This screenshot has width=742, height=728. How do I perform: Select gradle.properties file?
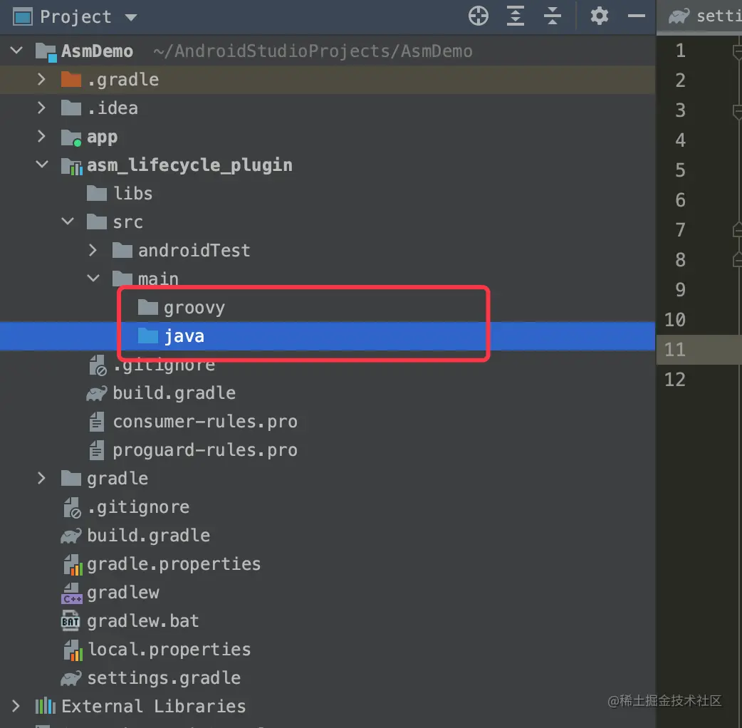[x=328, y=563]
